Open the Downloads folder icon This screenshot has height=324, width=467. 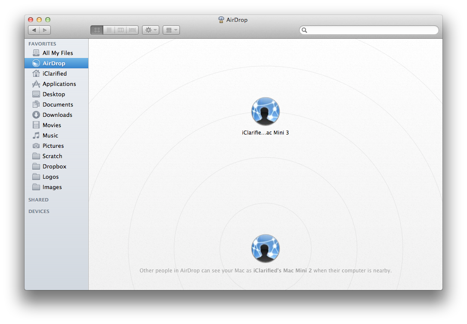pos(36,115)
